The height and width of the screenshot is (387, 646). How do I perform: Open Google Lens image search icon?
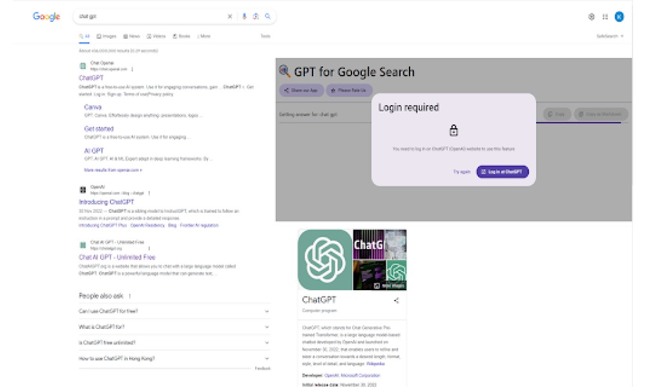coord(256,17)
